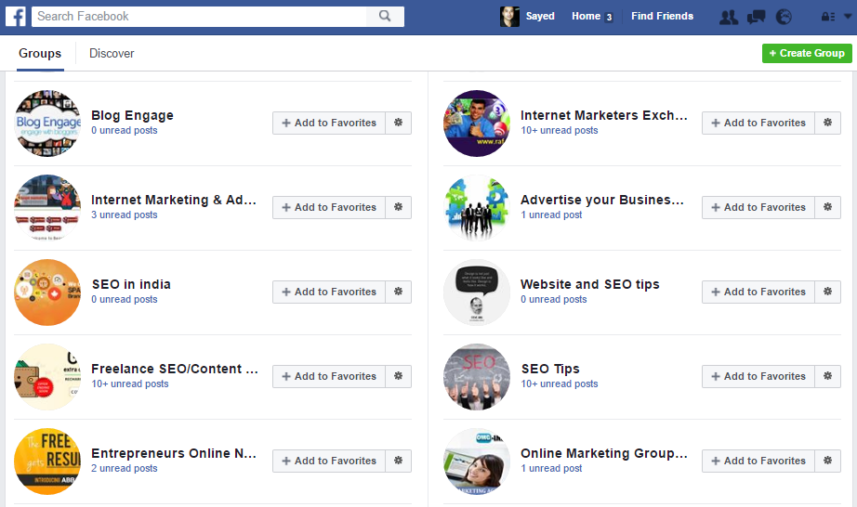Viewport: 857px width, 507px height.
Task: Add Blog Engage to Favorites
Action: point(329,123)
